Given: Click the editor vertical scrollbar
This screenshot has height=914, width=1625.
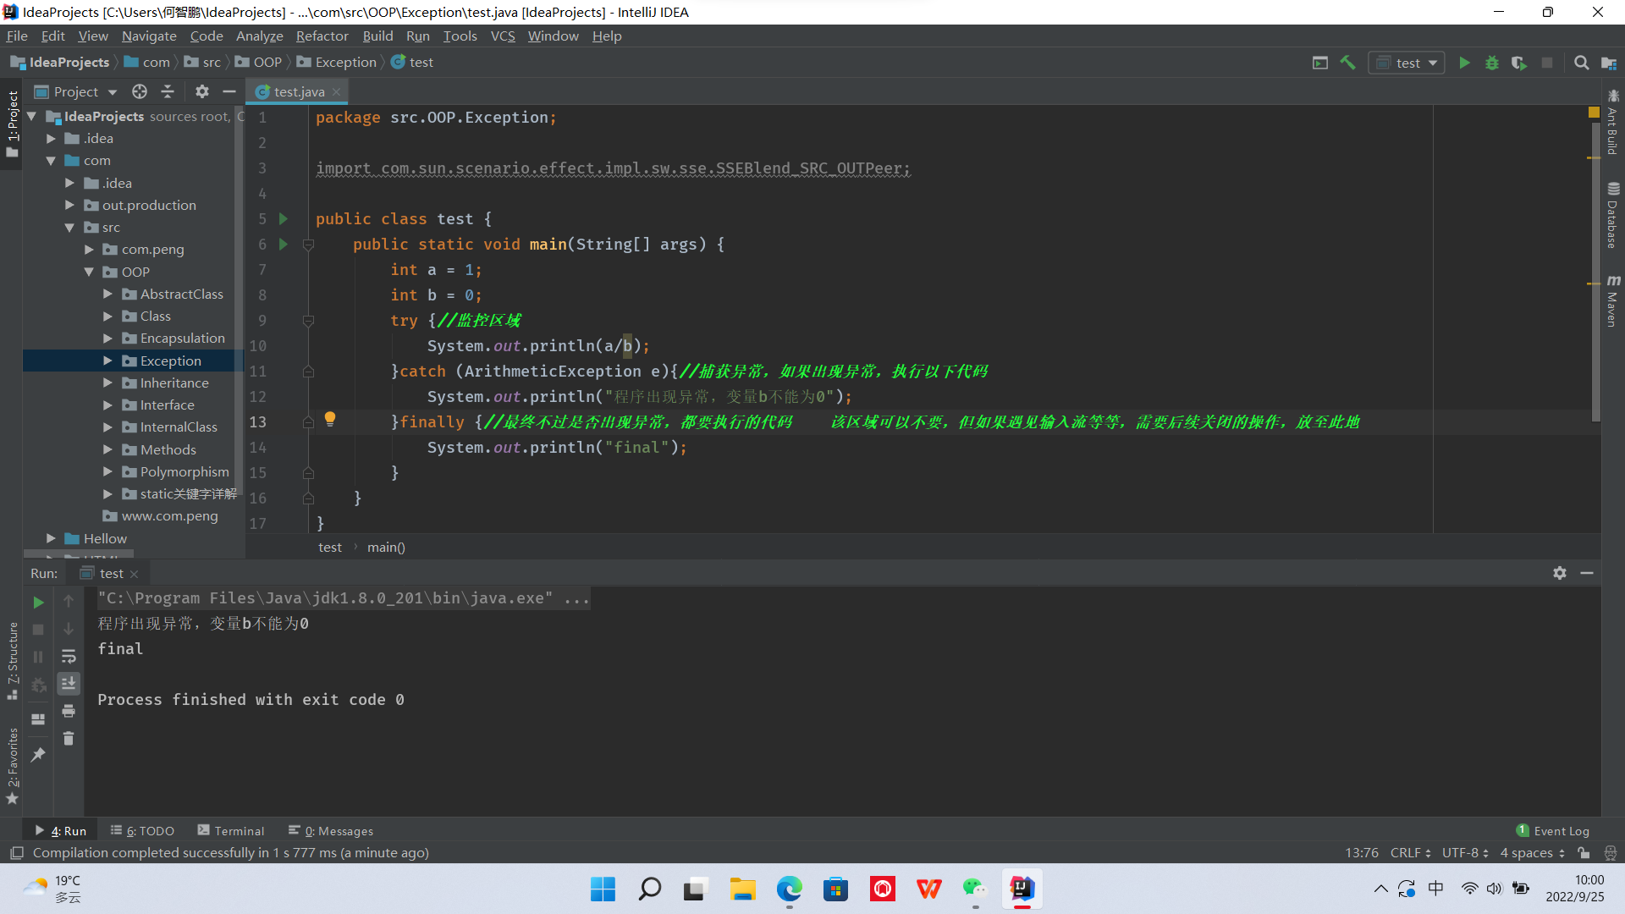Looking at the screenshot, I should coord(1595,271).
